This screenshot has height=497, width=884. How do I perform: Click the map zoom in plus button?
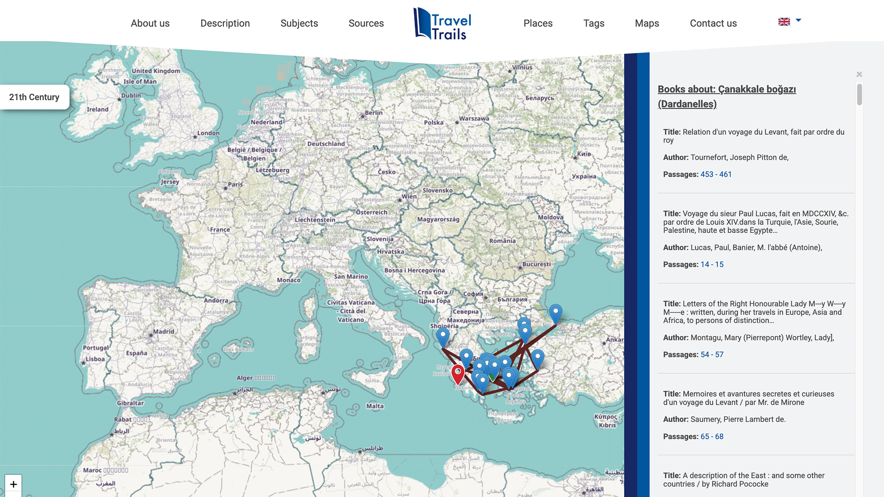click(13, 484)
